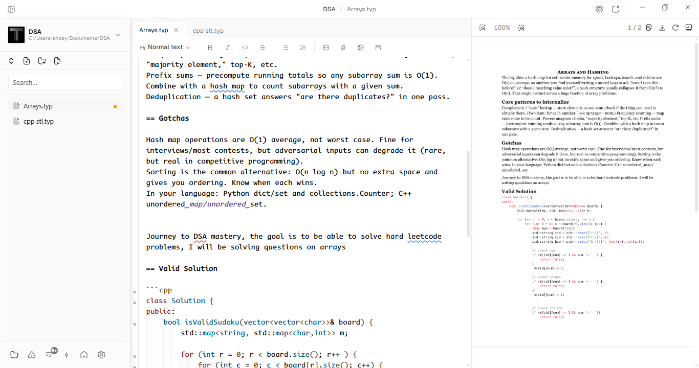Open the source control commit panel
The width and height of the screenshot is (699, 368).
tap(67, 355)
